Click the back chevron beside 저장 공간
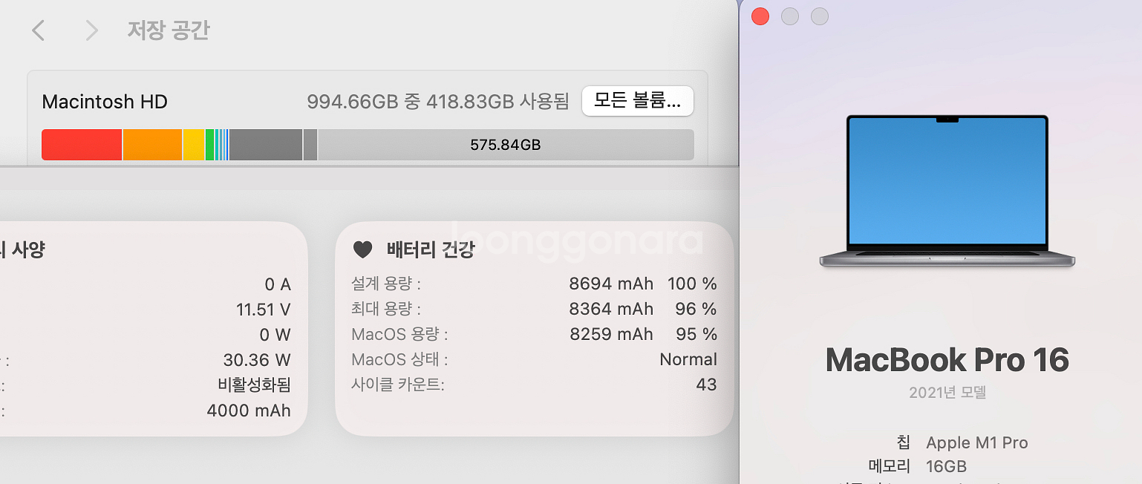The image size is (1142, 484). [x=39, y=30]
